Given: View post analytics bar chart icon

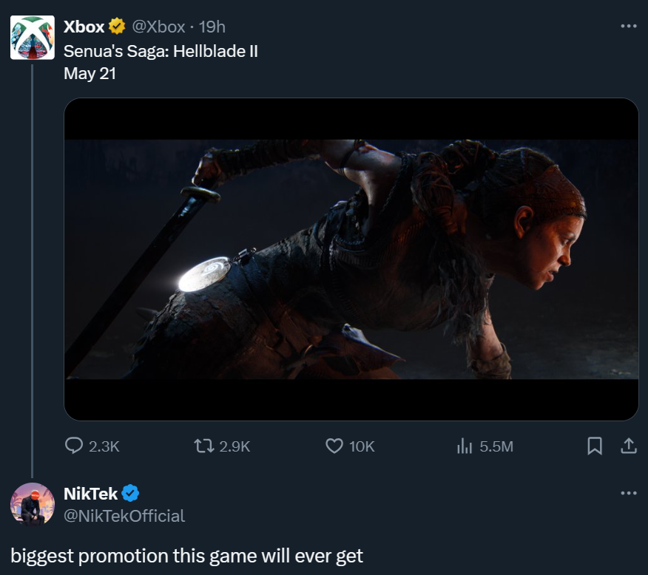Looking at the screenshot, I should point(465,446).
